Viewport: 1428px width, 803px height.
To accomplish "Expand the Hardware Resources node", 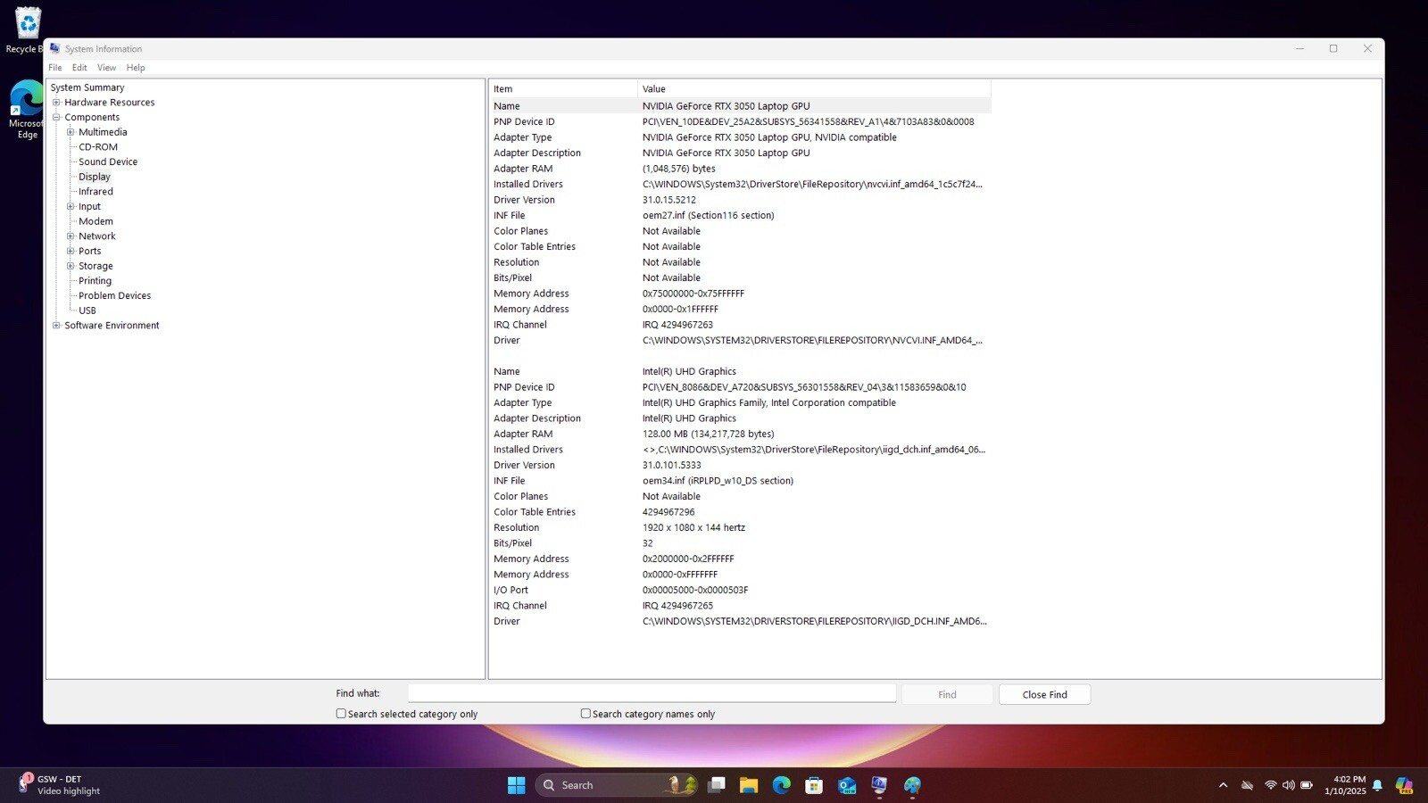I will pos(56,103).
